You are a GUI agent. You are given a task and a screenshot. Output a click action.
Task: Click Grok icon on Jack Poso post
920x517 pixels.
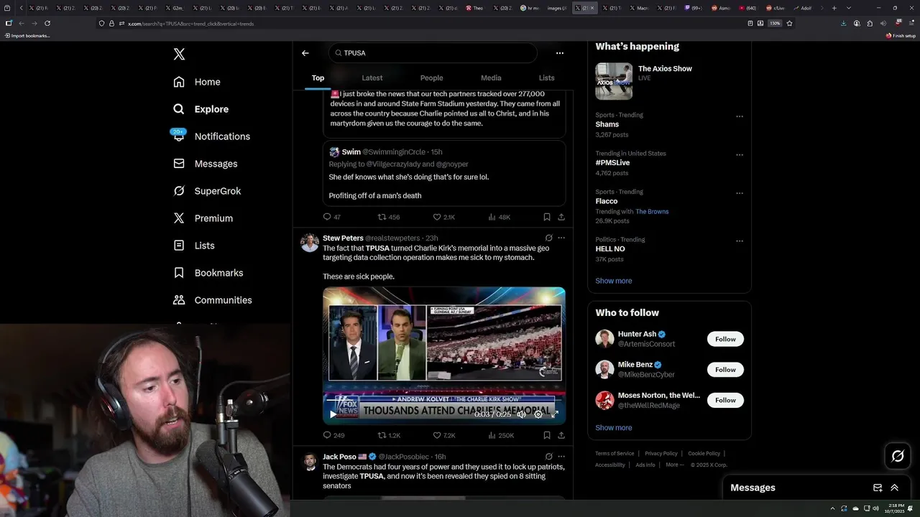(x=548, y=456)
